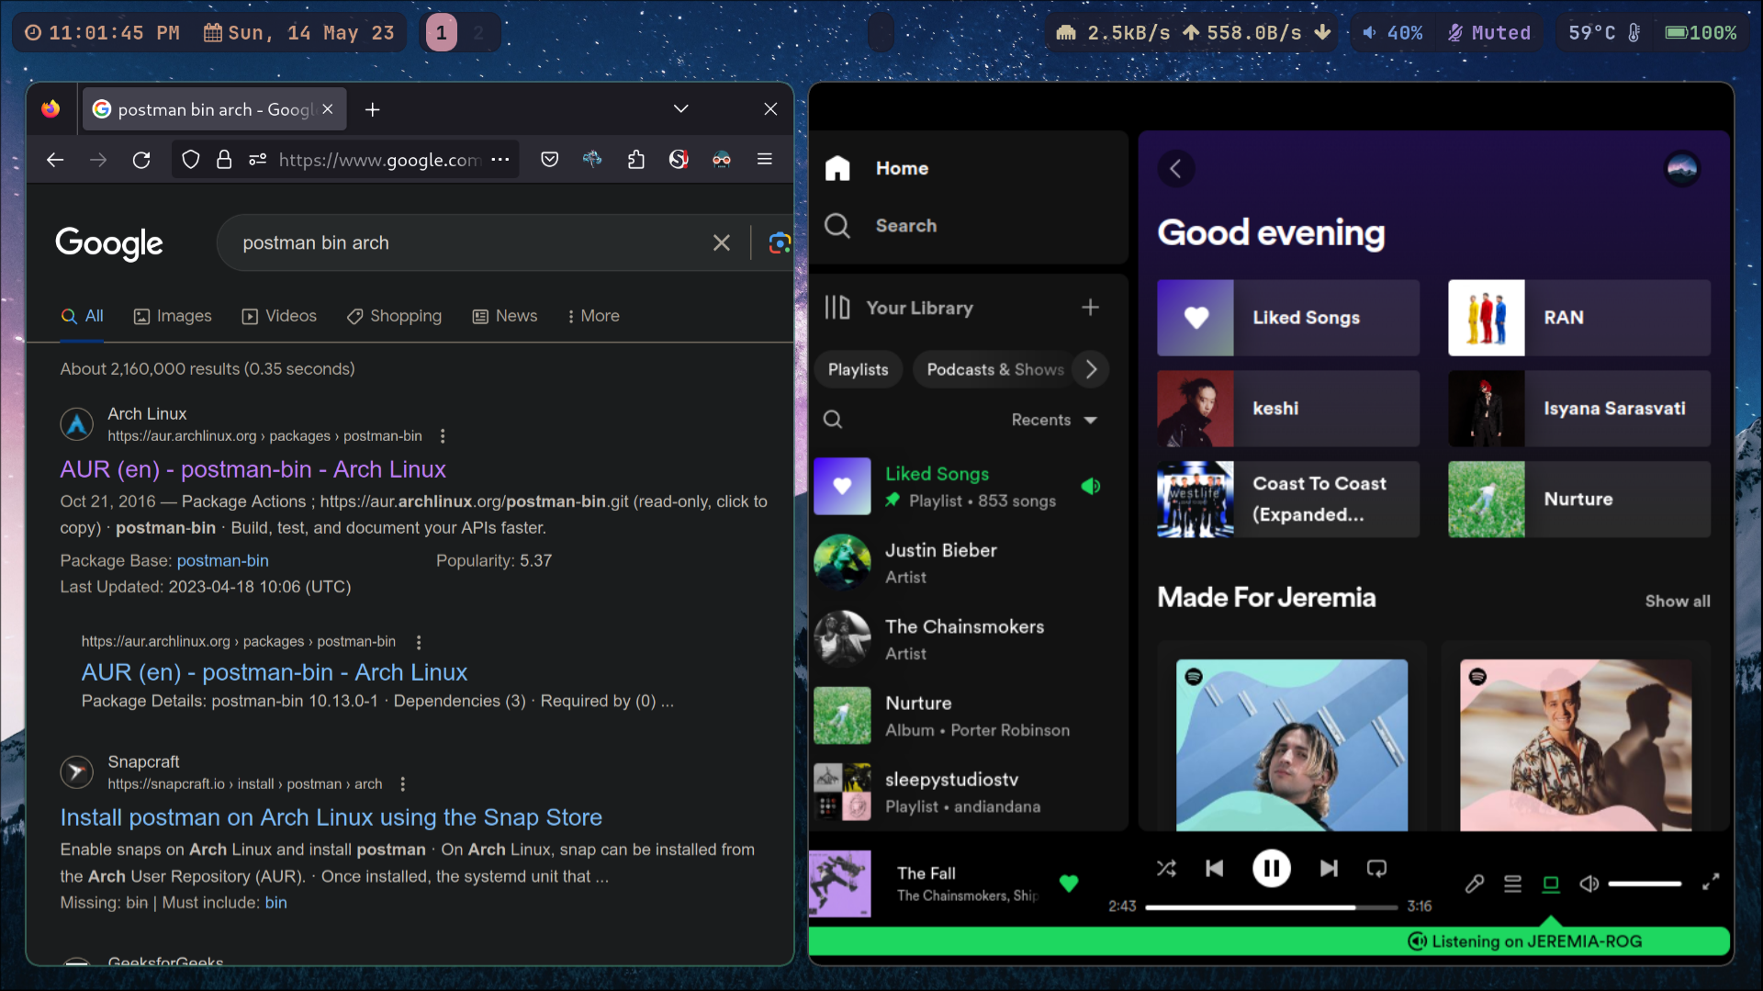
Task: Click 40% volume indicator in top bar
Action: click(1393, 33)
